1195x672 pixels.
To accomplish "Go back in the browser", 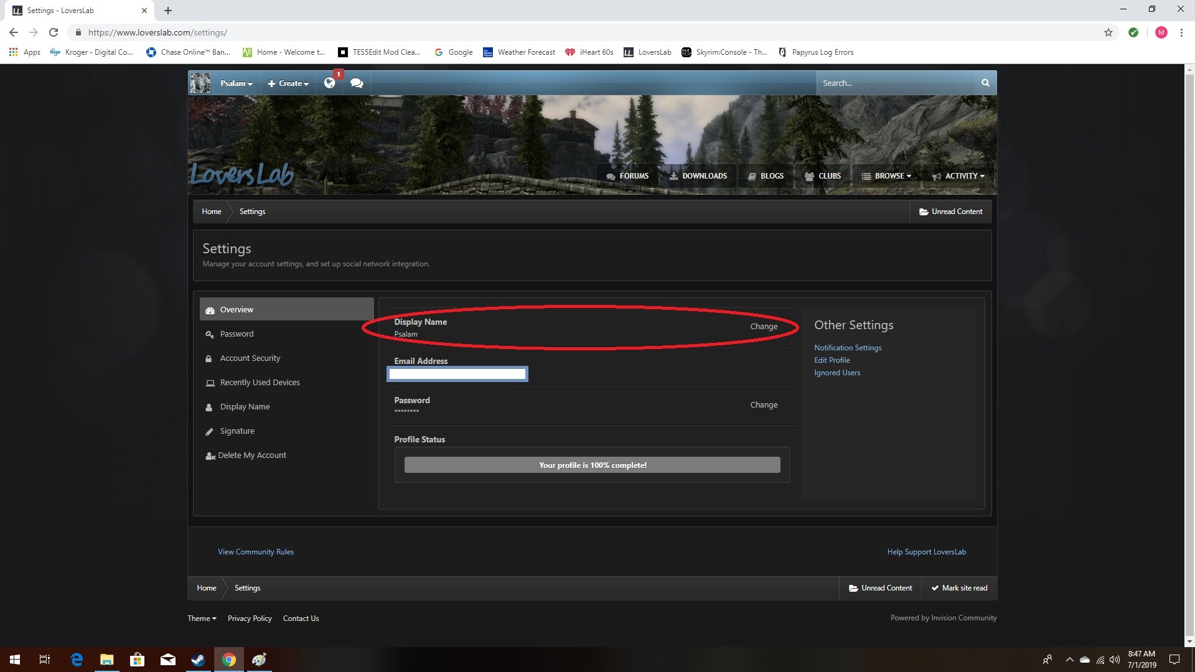I will click(14, 32).
